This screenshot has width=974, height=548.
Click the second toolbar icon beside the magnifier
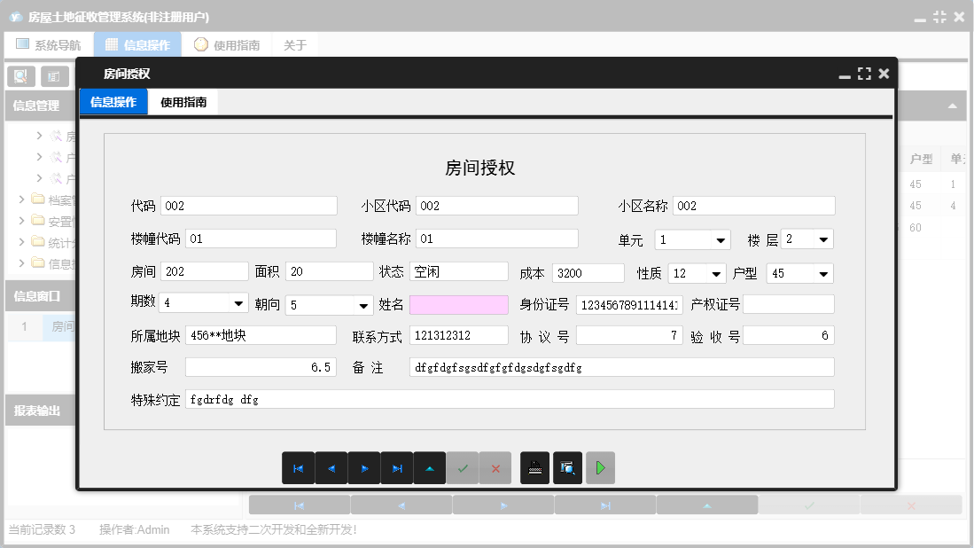point(54,75)
